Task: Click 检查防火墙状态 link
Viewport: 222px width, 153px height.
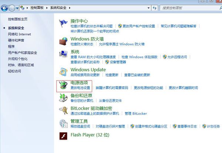Action: (x=82, y=44)
